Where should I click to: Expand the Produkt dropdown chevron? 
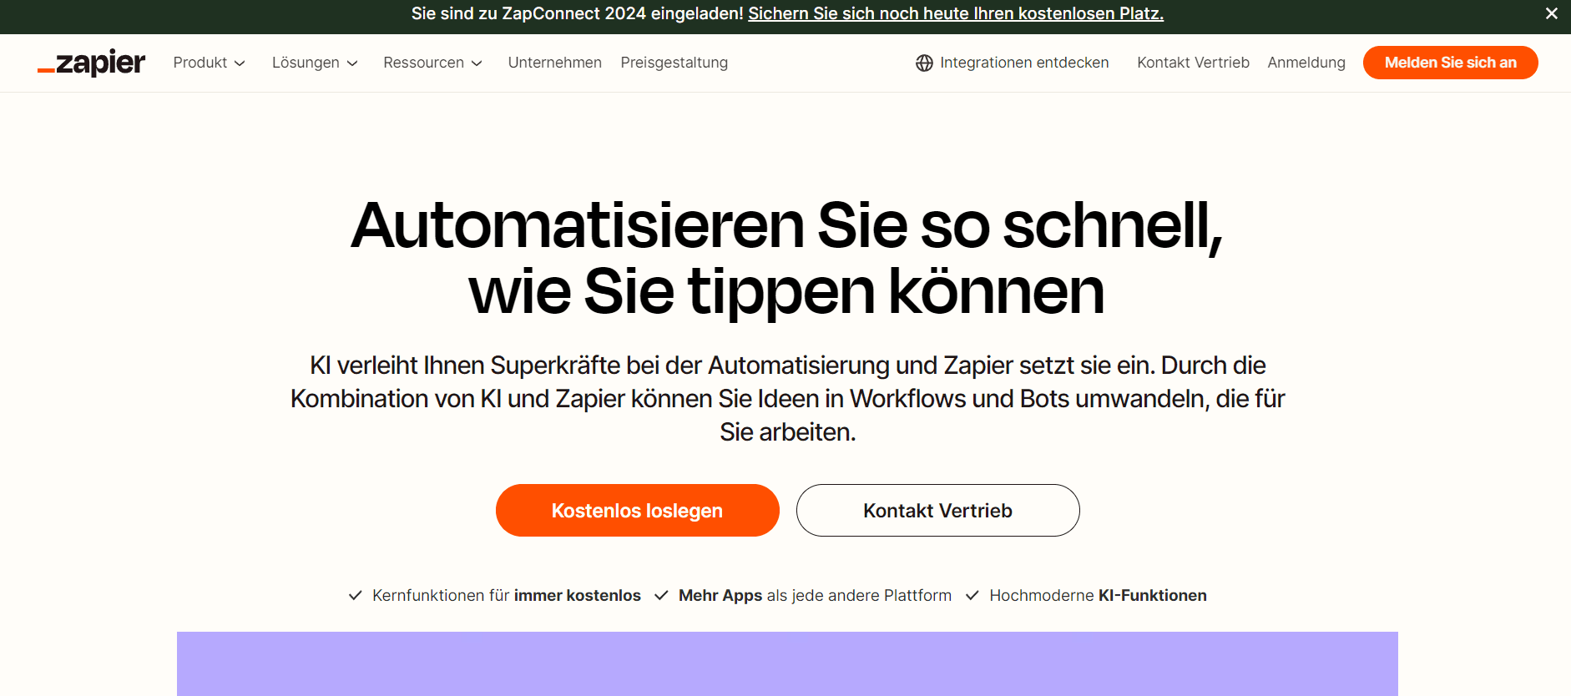(240, 63)
